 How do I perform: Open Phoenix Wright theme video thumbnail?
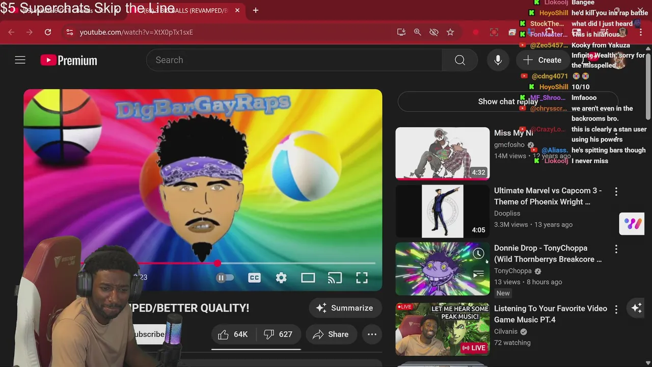(x=442, y=211)
